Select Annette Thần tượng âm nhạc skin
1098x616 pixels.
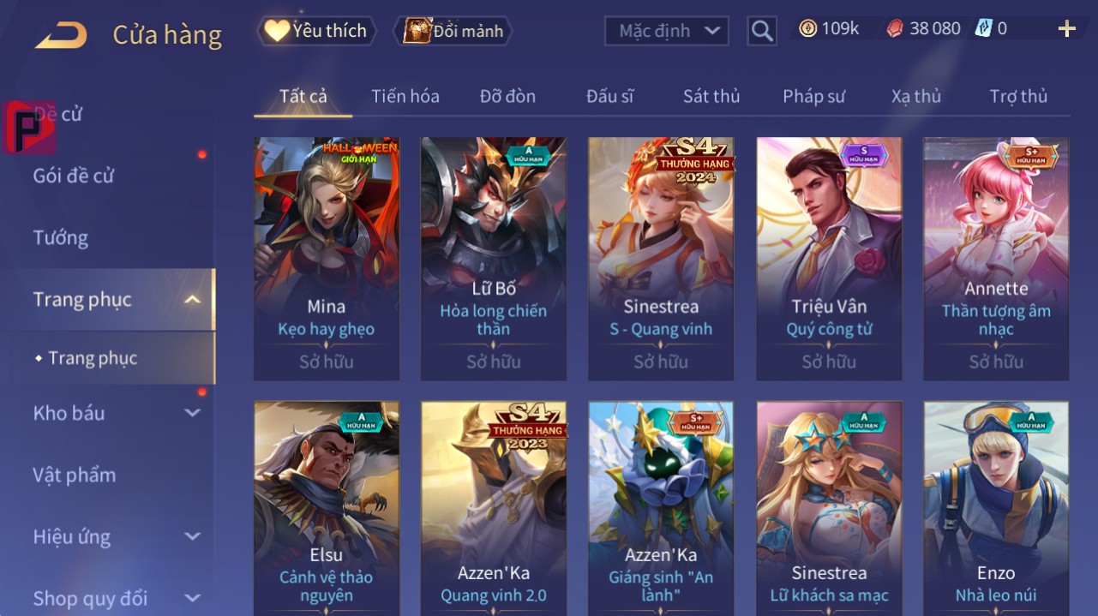point(996,258)
